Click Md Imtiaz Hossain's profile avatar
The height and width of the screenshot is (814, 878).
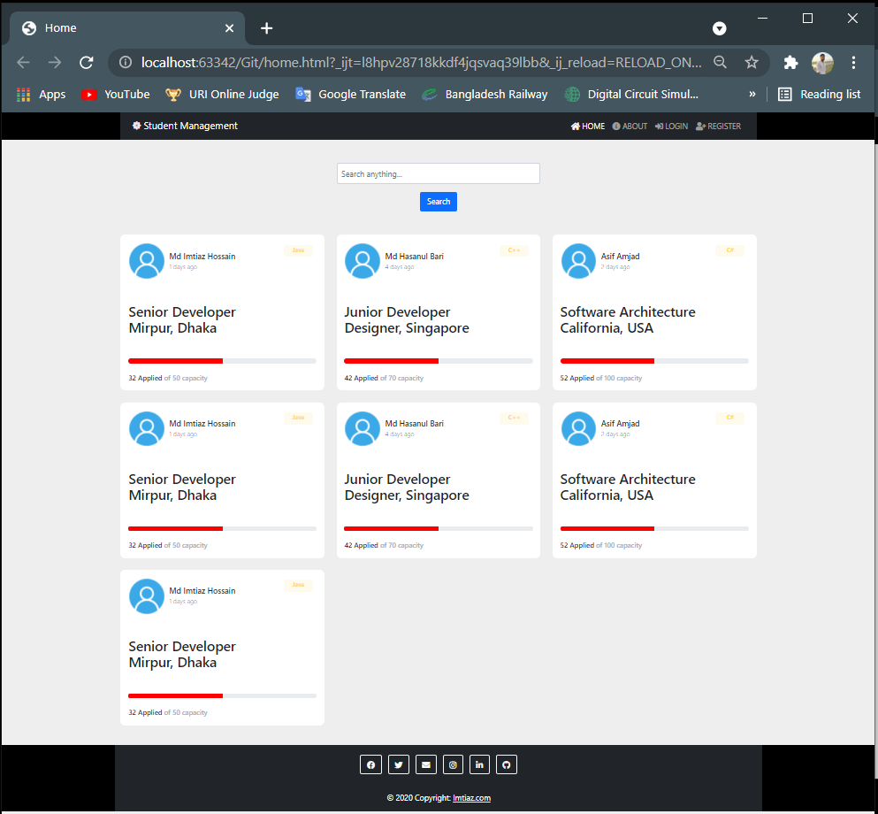coord(147,261)
